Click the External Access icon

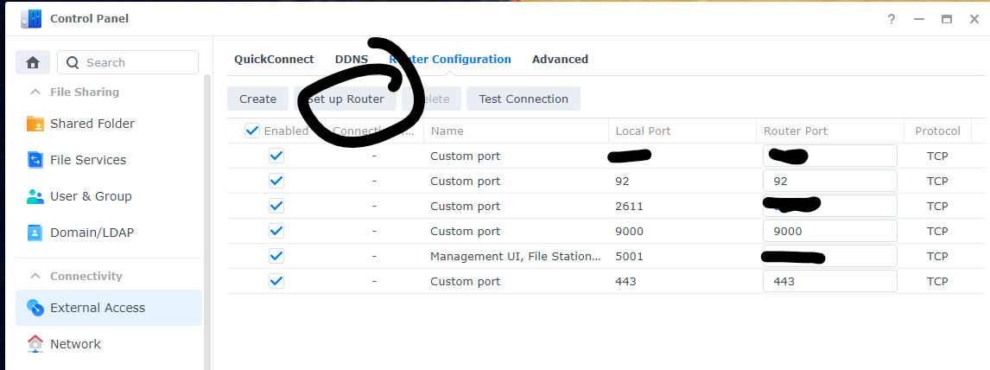pyautogui.click(x=35, y=308)
